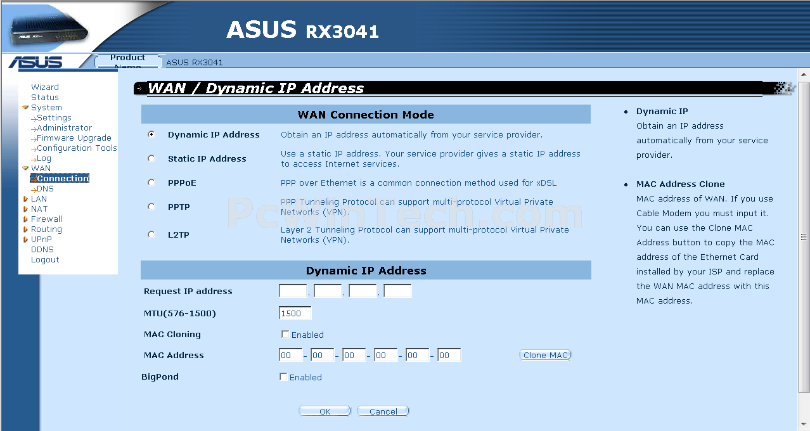Viewport: 810px width, 431px height.
Task: View the Log page
Action: point(44,158)
